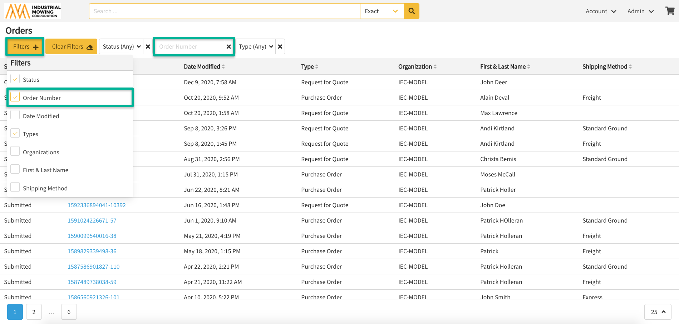Screen dimensions: 679x324
Task: Remove the Order Number filter with its X
Action: (229, 46)
